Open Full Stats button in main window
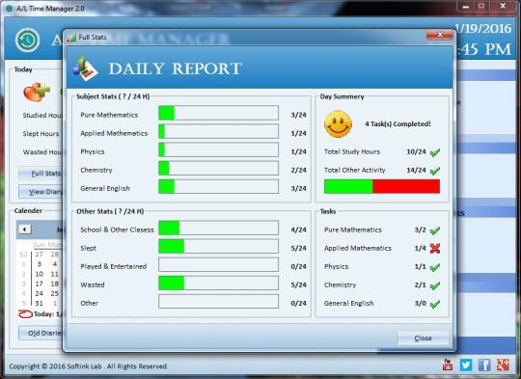Viewport: 521px width, 379px height. pyautogui.click(x=41, y=174)
